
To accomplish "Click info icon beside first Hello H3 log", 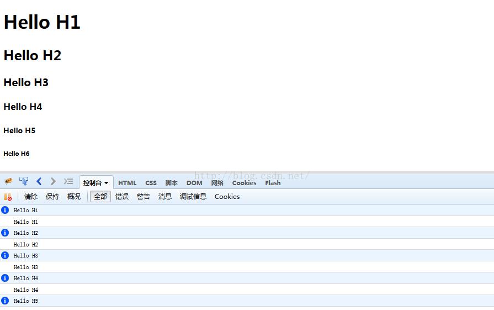I will [5, 255].
